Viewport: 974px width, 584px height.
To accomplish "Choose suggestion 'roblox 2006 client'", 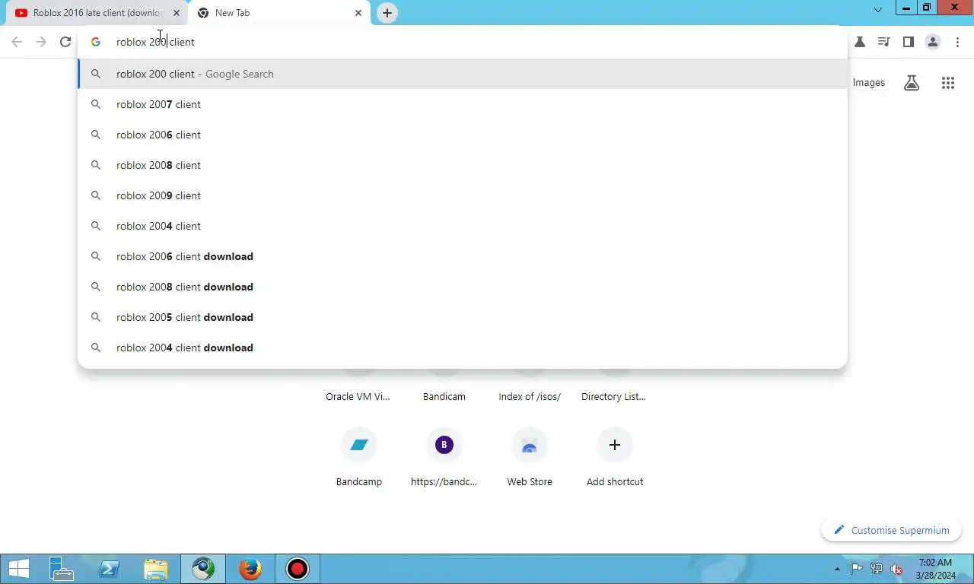I will pyautogui.click(x=463, y=135).
